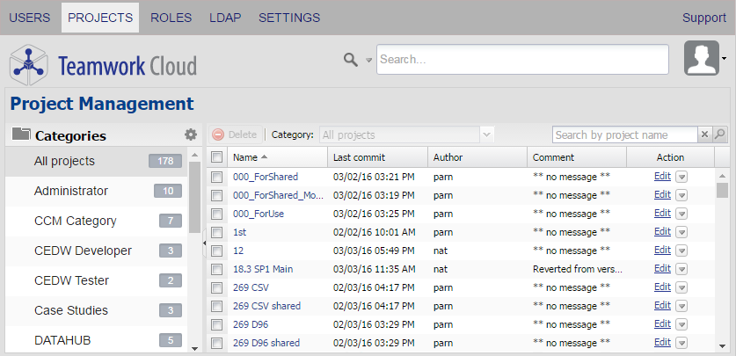Image resolution: width=736 pixels, height=356 pixels.
Task: Open the Category combo box
Action: pos(406,135)
